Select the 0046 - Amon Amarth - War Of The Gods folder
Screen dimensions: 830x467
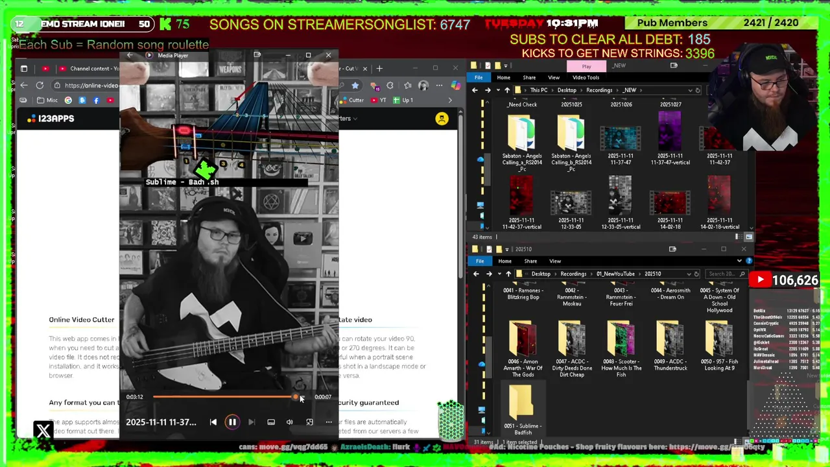[x=522, y=349]
